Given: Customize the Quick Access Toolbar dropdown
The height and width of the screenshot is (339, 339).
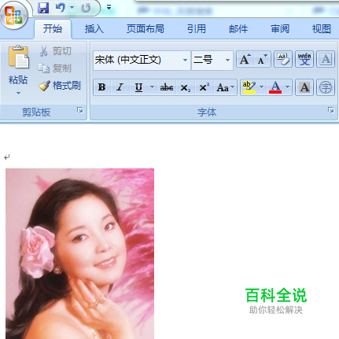Looking at the screenshot, I should point(109,7).
